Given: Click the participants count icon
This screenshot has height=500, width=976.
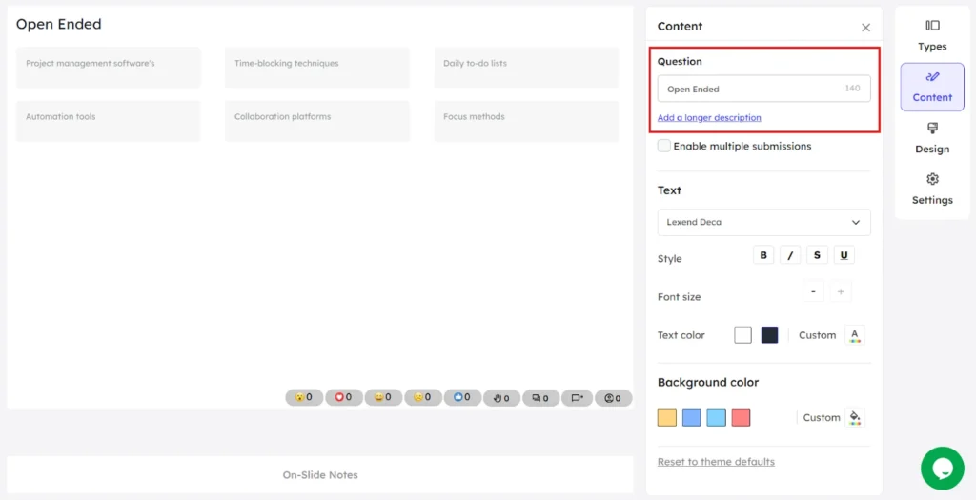Looking at the screenshot, I should (x=613, y=398).
